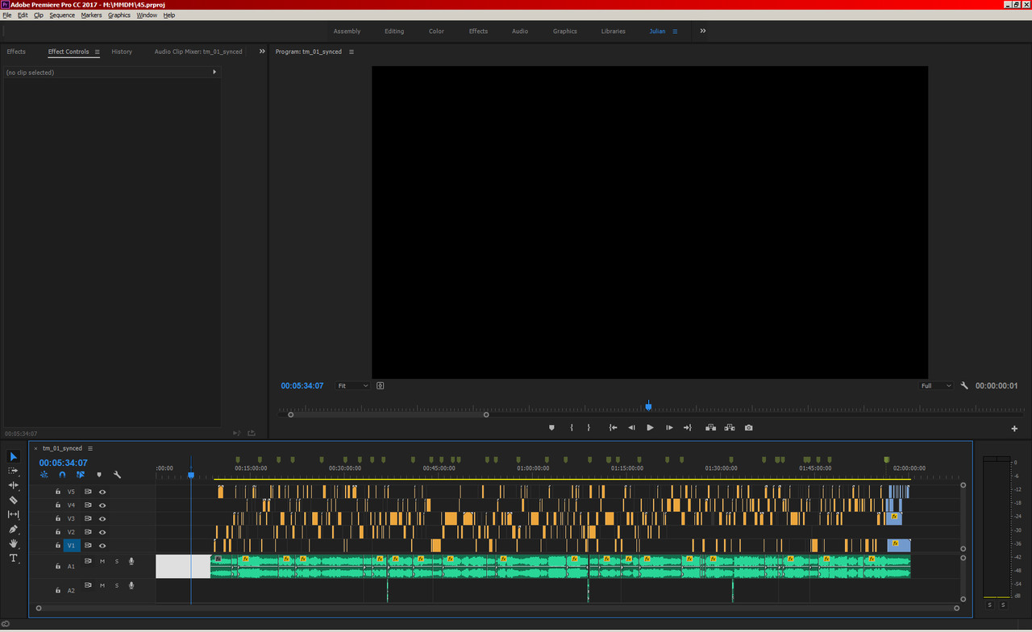Lock the V4 track
This screenshot has width=1032, height=632.
click(57, 505)
